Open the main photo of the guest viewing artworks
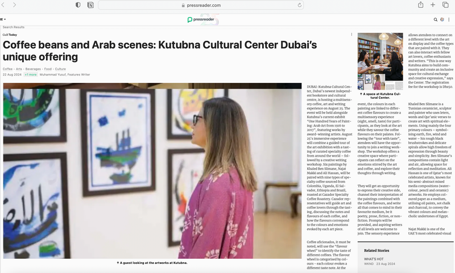The width and height of the screenshot is (455, 273). 152,171
